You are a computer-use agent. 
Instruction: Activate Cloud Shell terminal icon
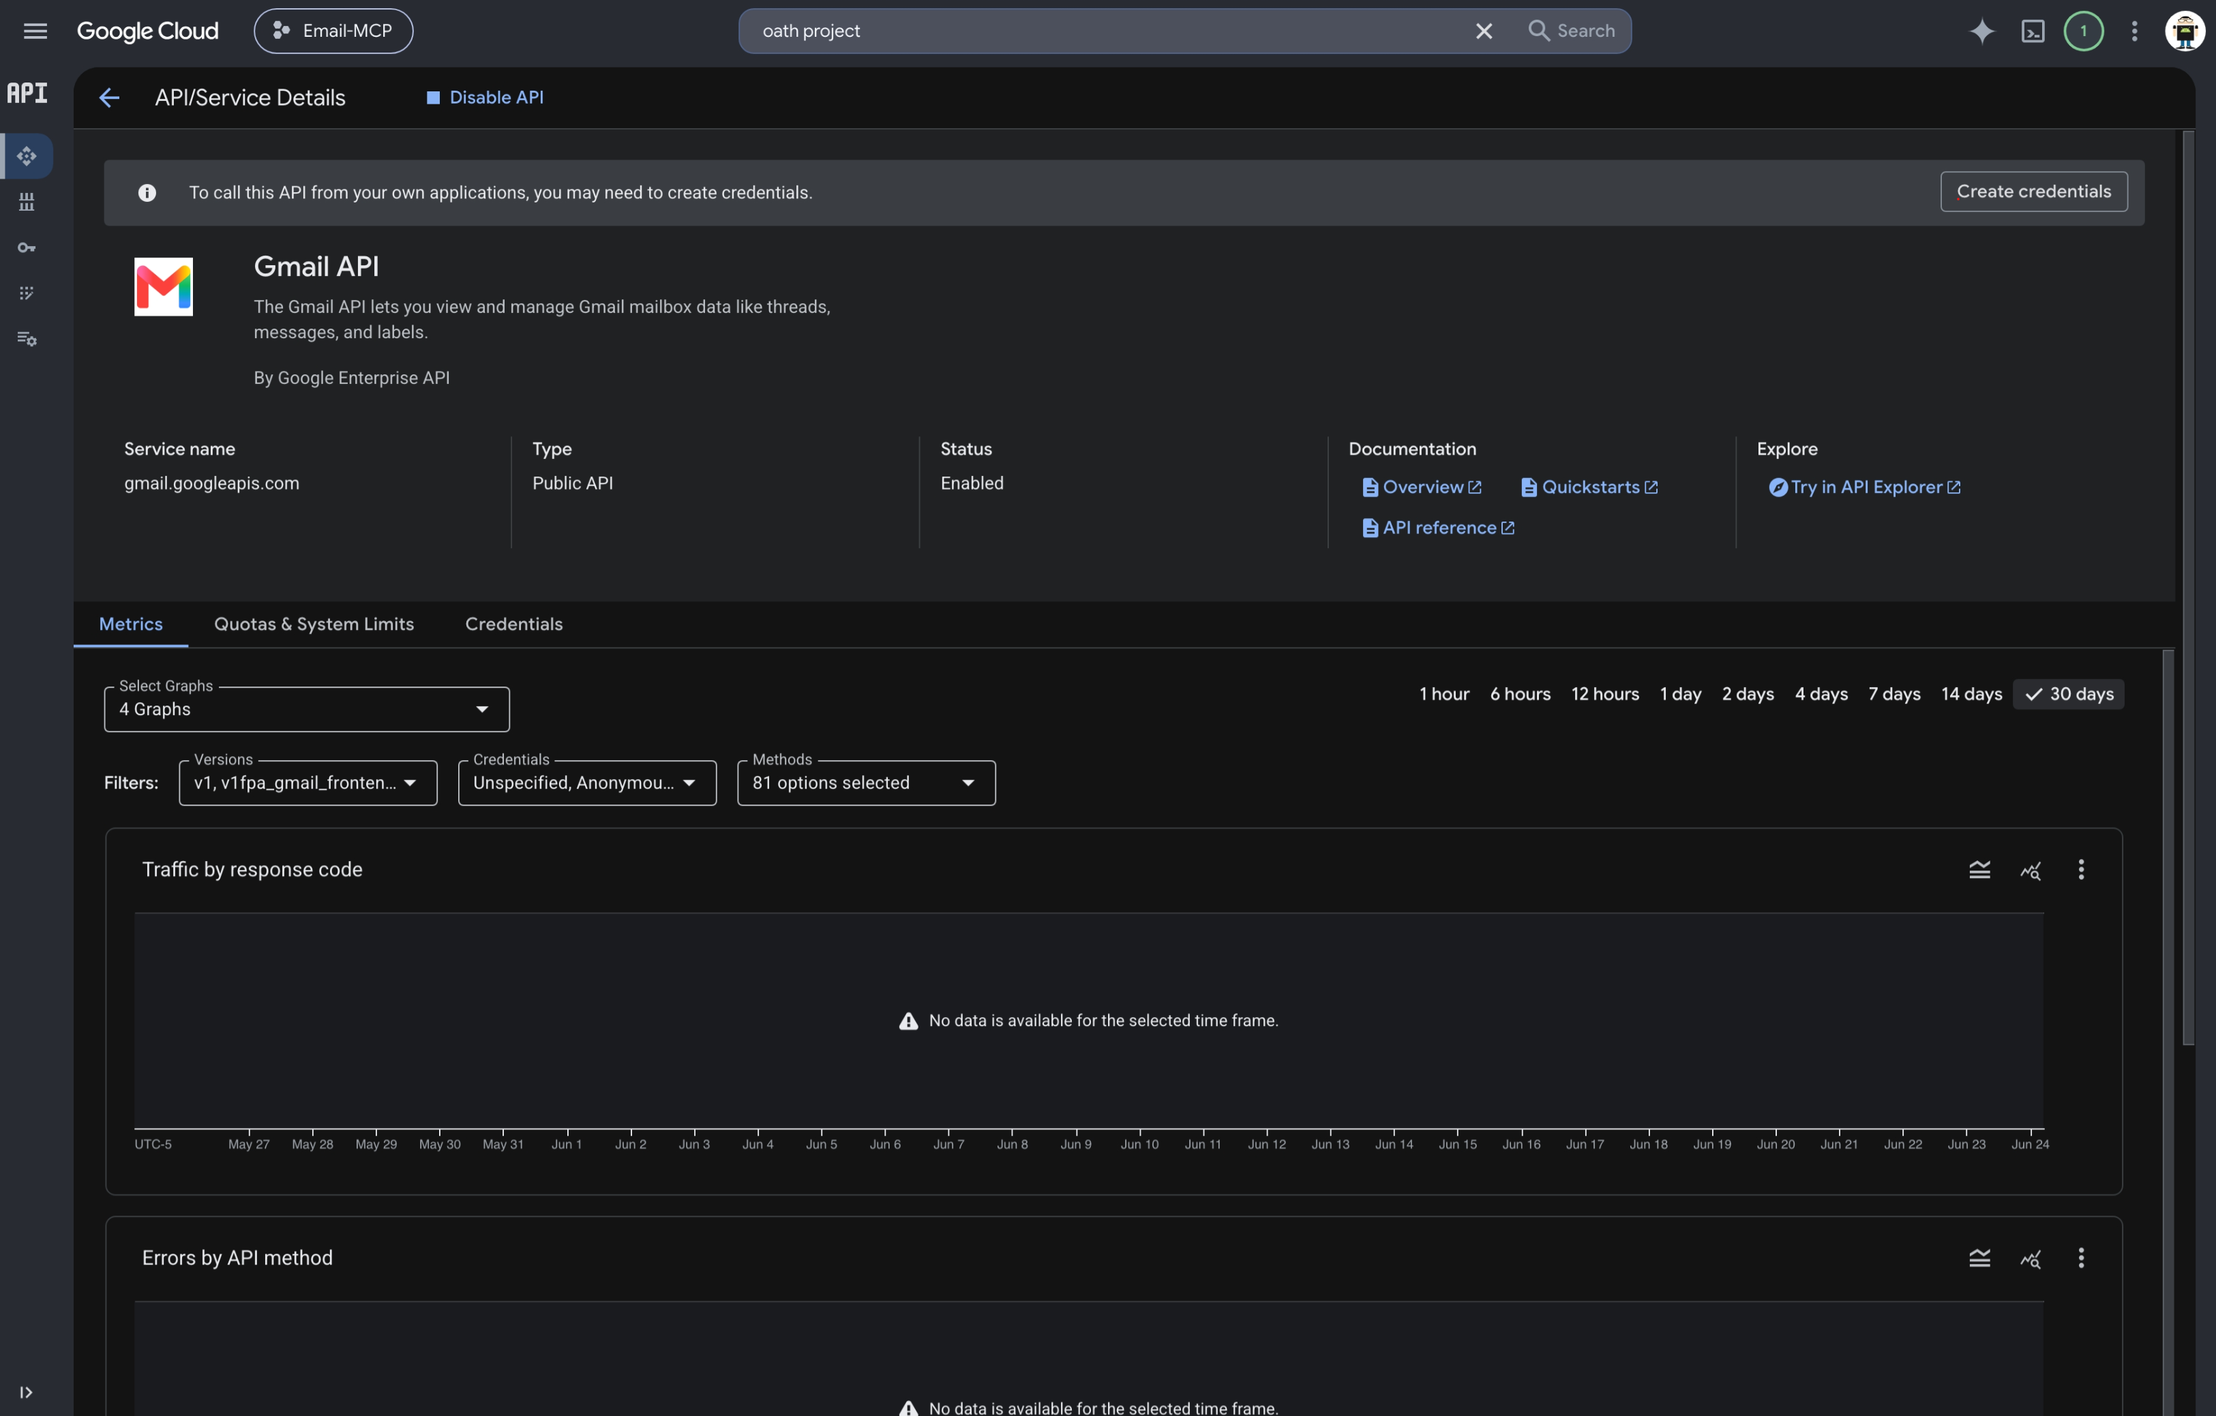coord(2032,31)
